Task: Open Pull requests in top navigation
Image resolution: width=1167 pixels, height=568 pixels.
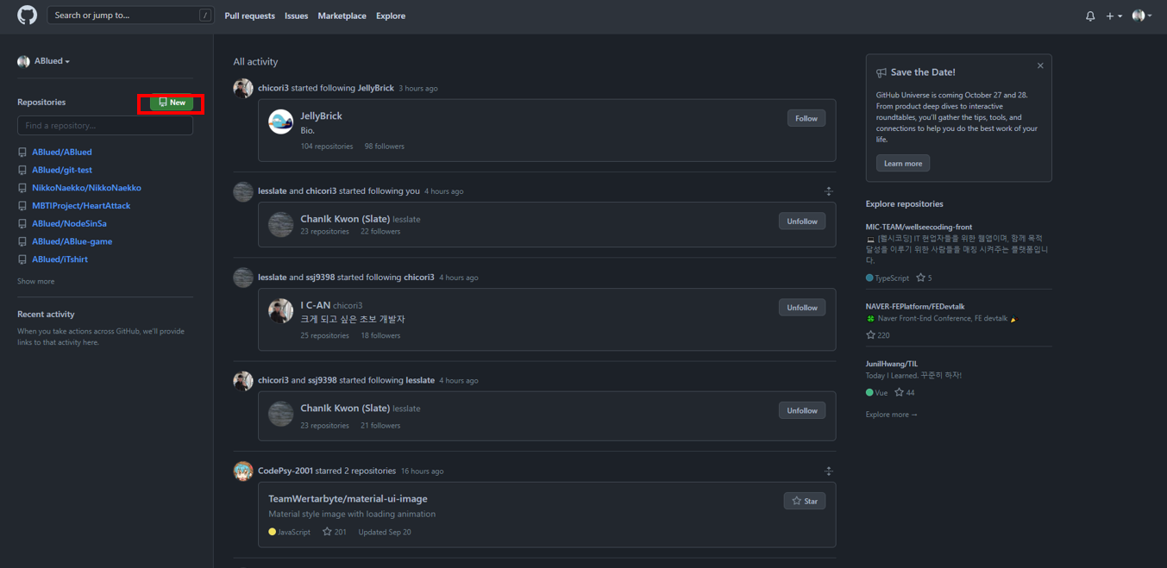Action: point(249,16)
